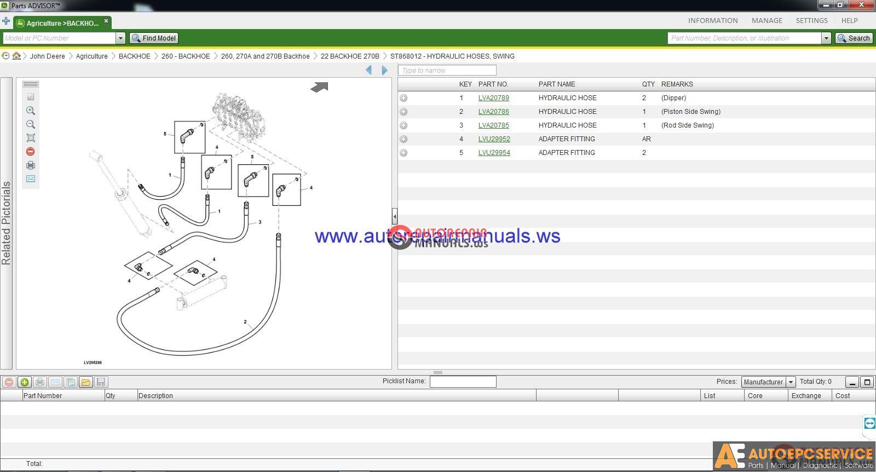Open part number LVA20786 link
Screen dimensions: 876x472
(x=493, y=112)
